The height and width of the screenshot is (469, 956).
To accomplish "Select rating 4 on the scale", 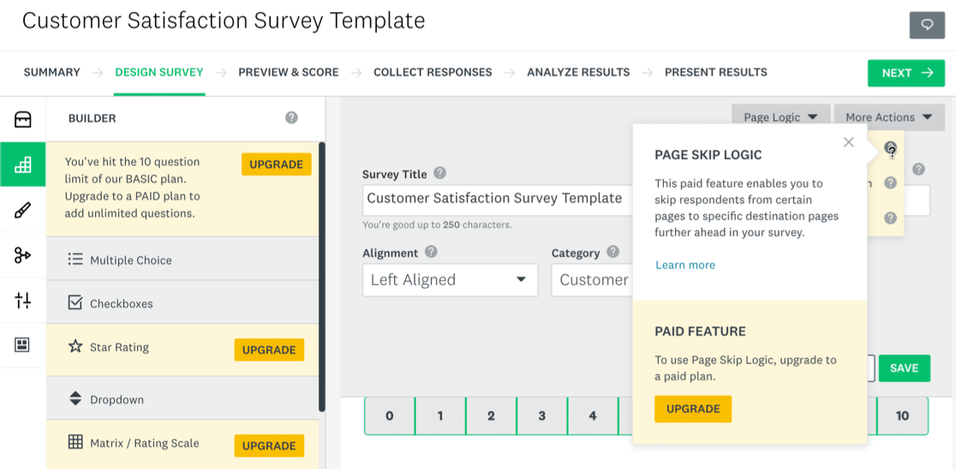I will tap(592, 416).
